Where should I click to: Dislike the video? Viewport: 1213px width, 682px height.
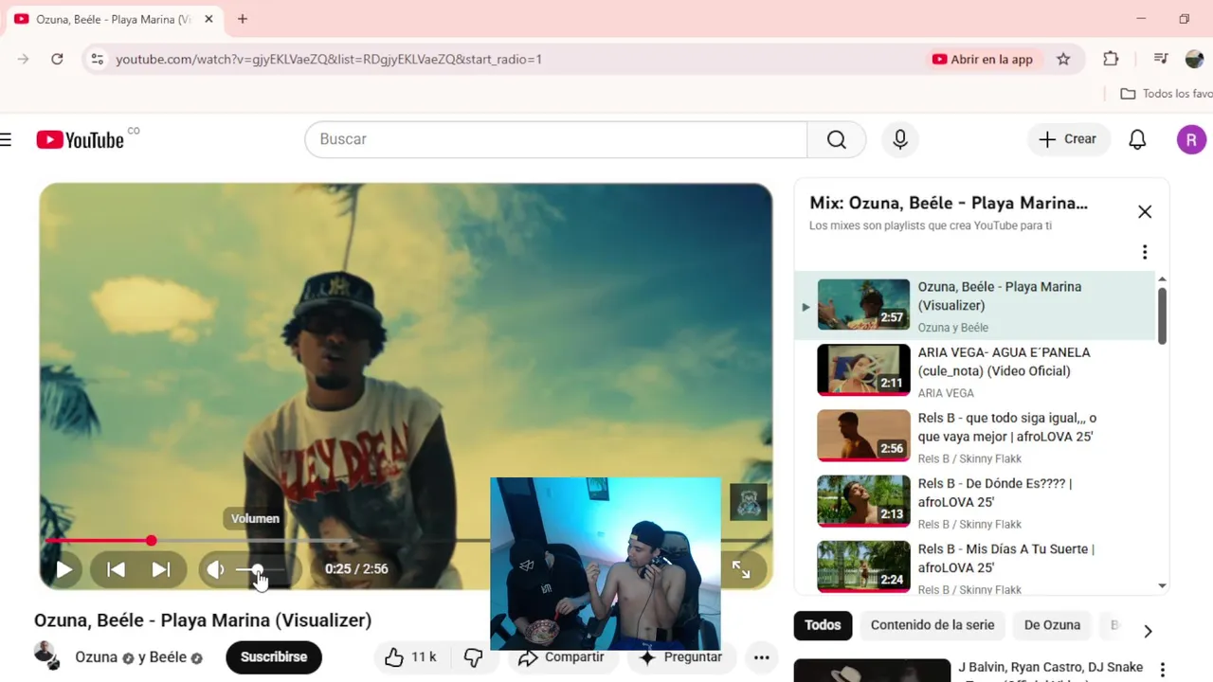click(x=473, y=657)
